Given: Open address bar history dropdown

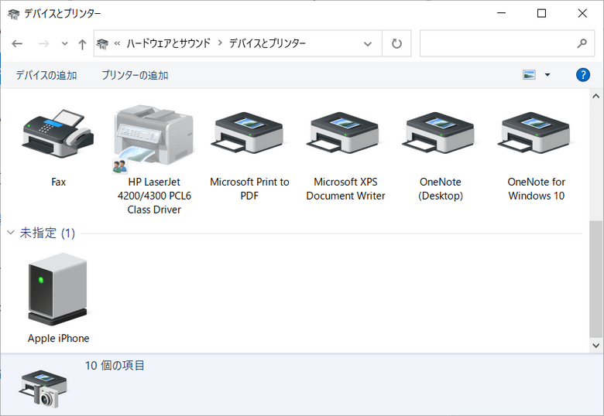Looking at the screenshot, I should [x=368, y=44].
